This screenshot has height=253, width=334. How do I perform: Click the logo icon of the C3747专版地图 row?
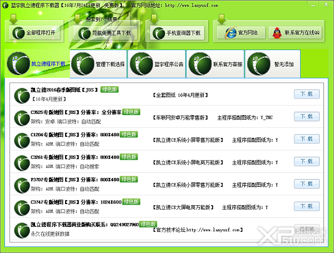22,208
